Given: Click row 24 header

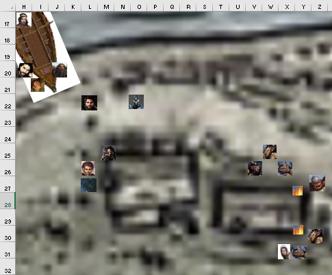Looking at the screenshot, I should tap(8, 135).
